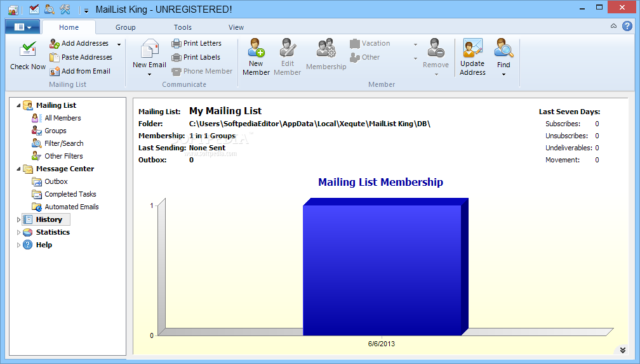Viewport: 640px width, 364px height.
Task: Switch to the Home ribbon tab
Action: (x=69, y=27)
